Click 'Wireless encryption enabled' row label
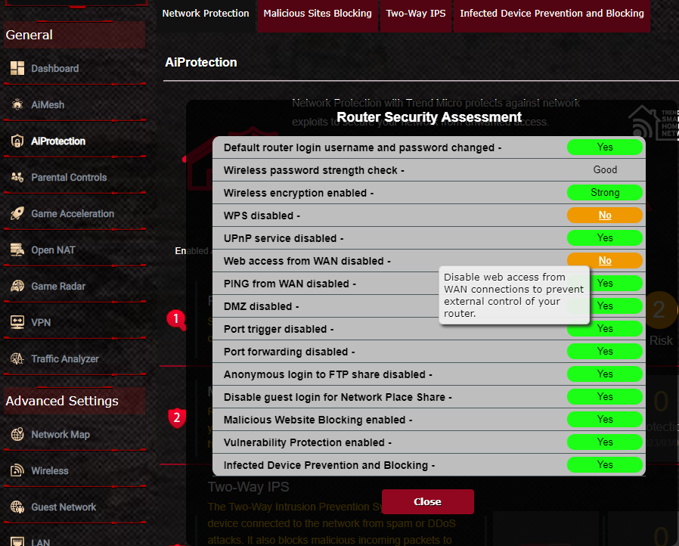 point(299,193)
